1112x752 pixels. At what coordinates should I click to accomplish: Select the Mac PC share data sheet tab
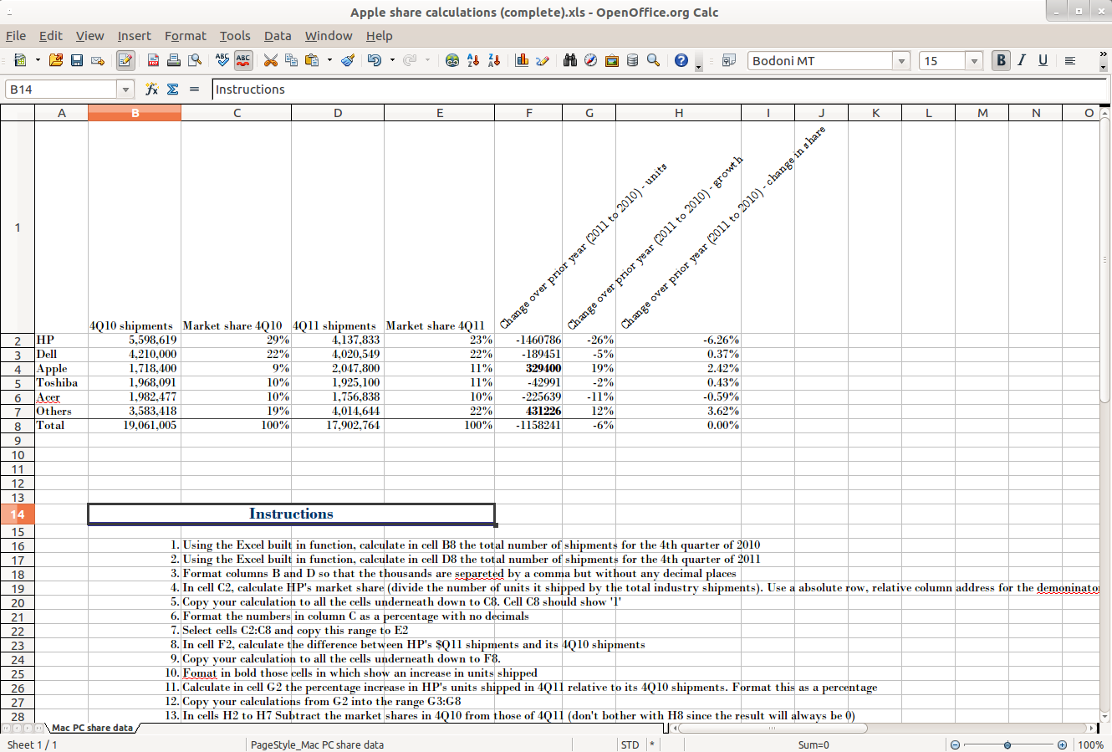tap(92, 728)
